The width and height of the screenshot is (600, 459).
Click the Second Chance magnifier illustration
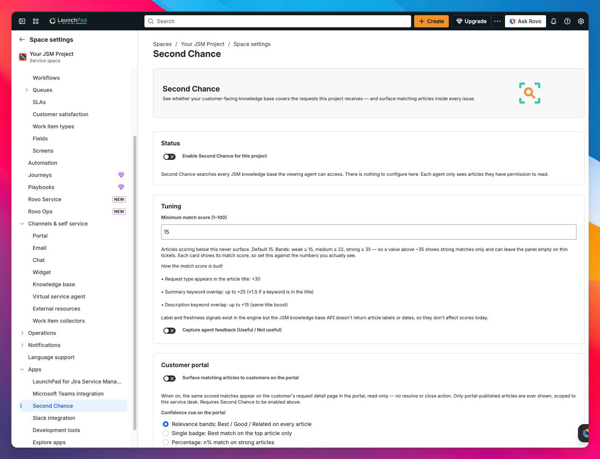[530, 93]
